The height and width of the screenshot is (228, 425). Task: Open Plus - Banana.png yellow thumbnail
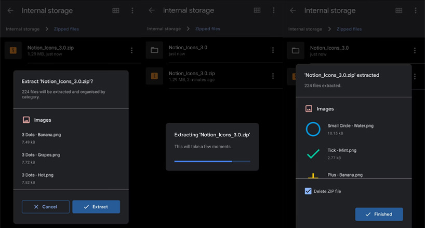coord(313,176)
